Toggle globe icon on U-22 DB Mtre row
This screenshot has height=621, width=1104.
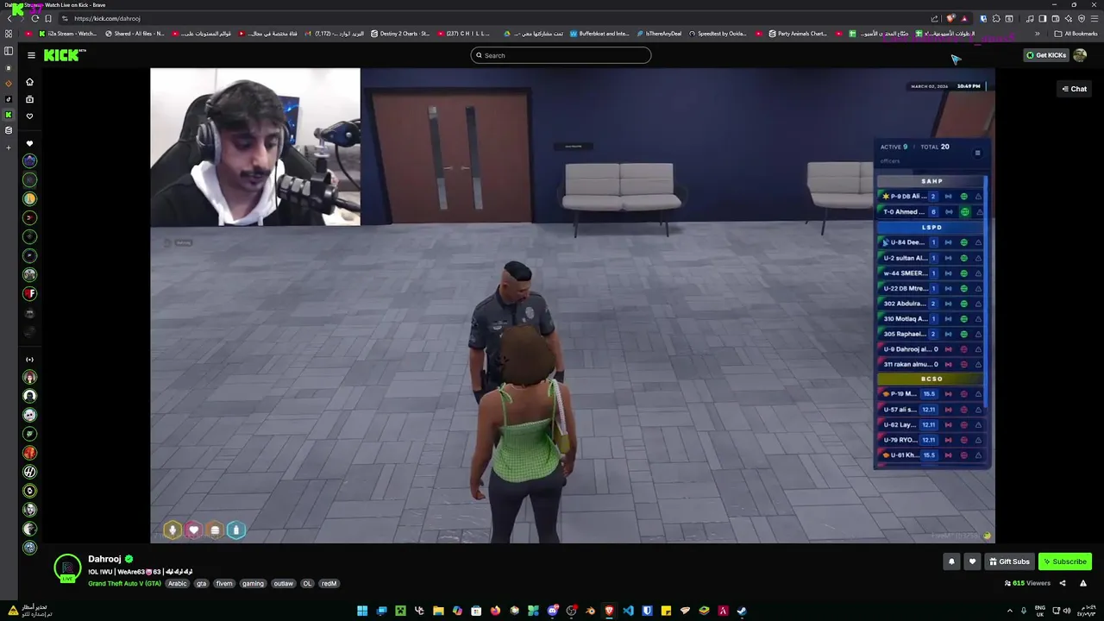(x=964, y=288)
